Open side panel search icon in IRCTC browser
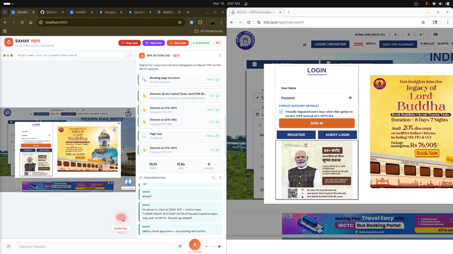 click(x=435, y=22)
